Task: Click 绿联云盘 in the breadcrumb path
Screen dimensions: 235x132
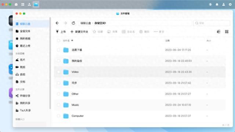Action: 86,23
